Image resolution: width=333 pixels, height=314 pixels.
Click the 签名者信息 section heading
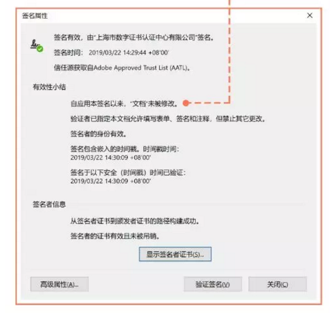coord(49,205)
